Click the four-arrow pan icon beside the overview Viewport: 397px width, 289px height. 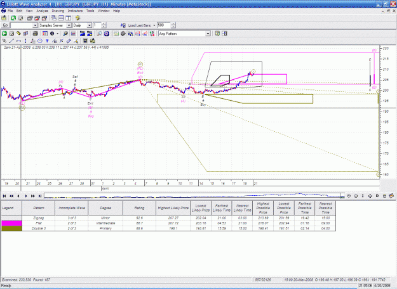tap(370, 196)
